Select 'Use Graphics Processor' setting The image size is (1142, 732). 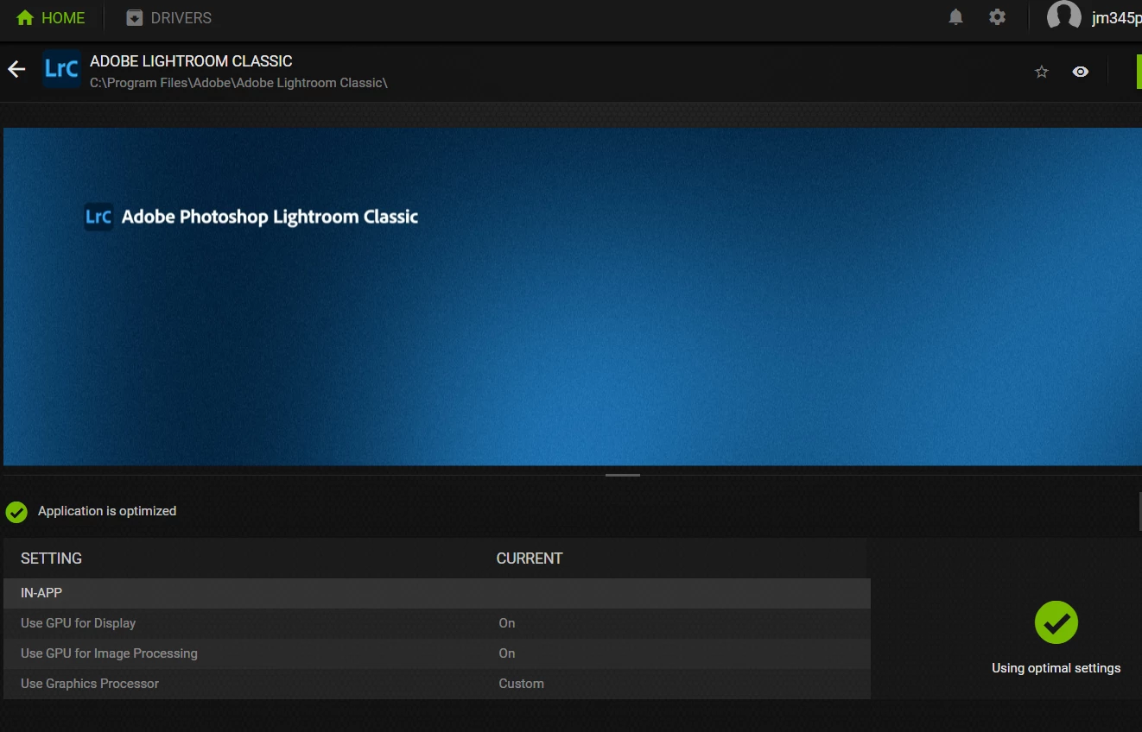tap(436, 684)
